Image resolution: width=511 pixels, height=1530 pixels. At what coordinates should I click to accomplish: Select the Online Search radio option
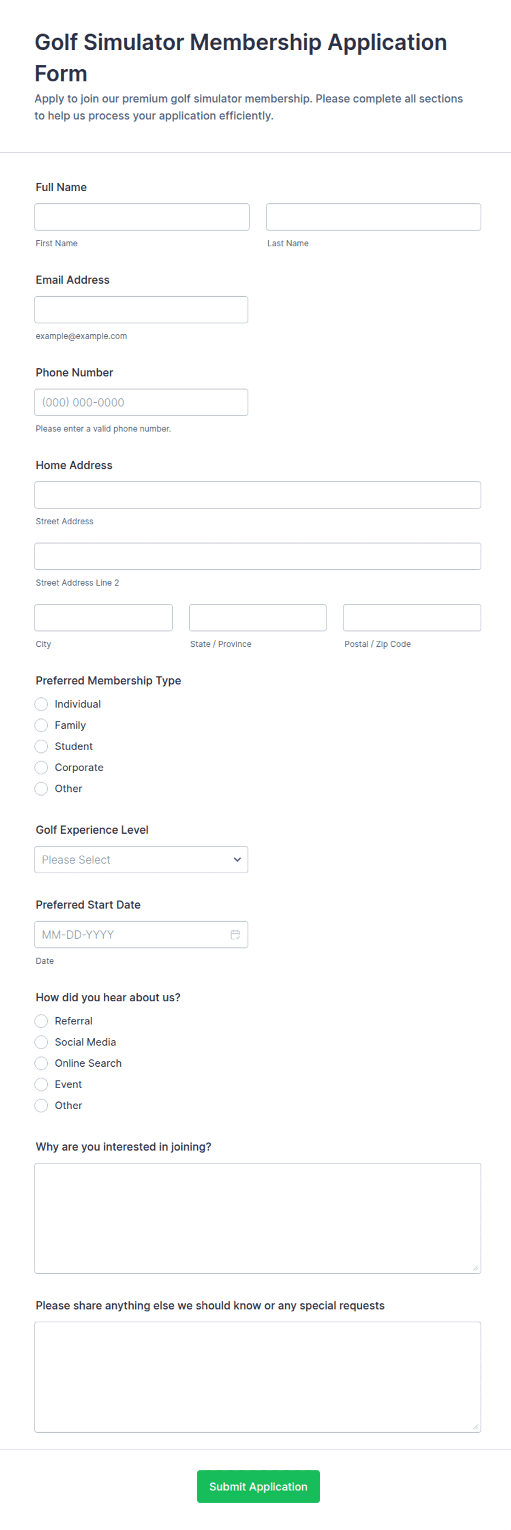pos(41,1063)
